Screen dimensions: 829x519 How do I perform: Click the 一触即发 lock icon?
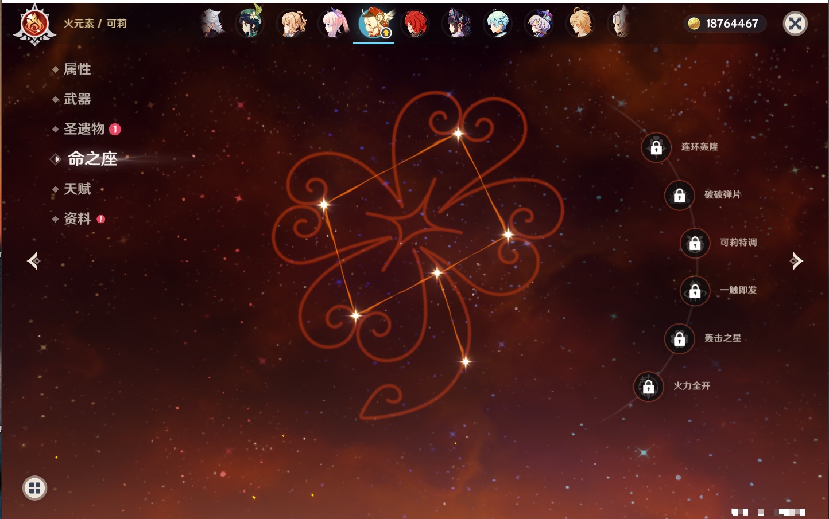coord(695,291)
